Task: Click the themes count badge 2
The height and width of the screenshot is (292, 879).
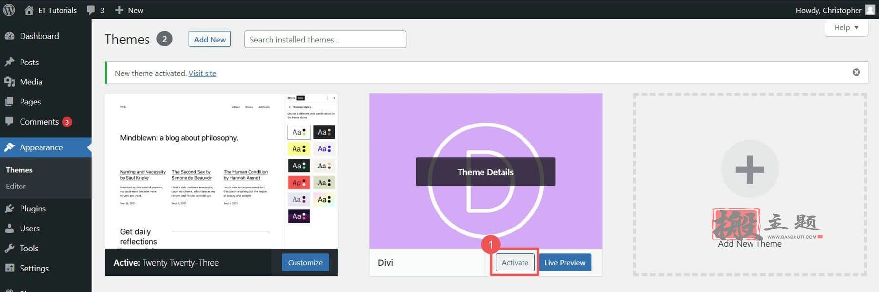Action: click(x=164, y=39)
